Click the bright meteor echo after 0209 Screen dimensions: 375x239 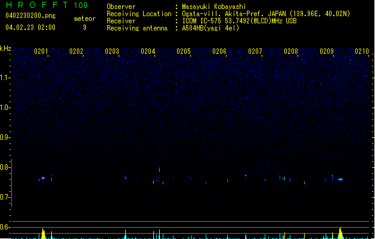pyautogui.click(x=340, y=179)
